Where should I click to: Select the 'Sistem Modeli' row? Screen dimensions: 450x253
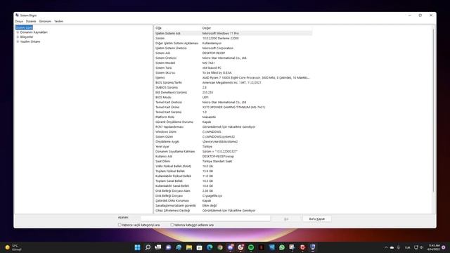[x=233, y=63]
